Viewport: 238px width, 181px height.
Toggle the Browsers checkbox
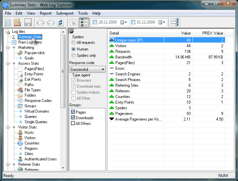coord(73,80)
